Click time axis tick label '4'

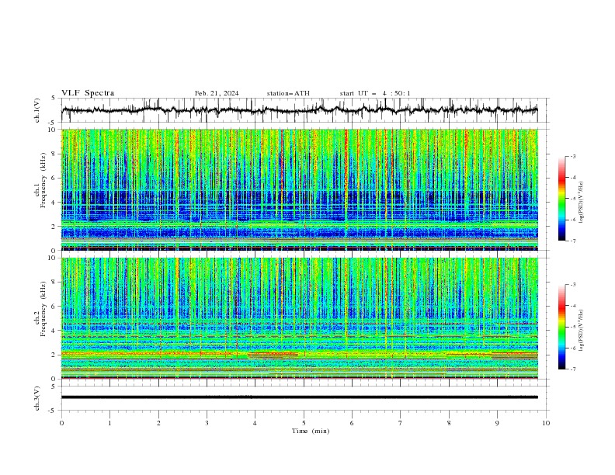255,423
